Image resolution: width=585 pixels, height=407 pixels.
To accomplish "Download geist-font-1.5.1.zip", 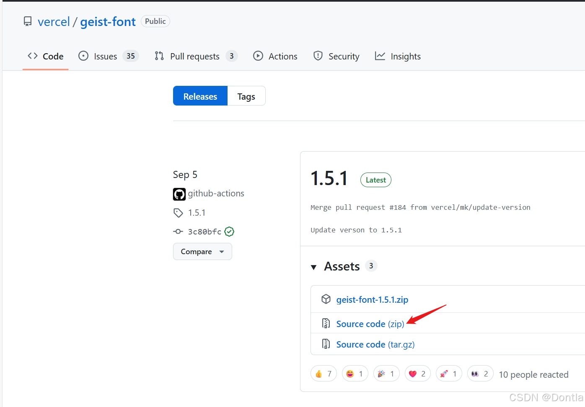I will point(372,300).
